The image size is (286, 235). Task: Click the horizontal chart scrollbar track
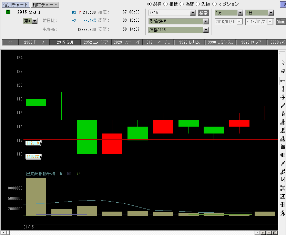132,233
